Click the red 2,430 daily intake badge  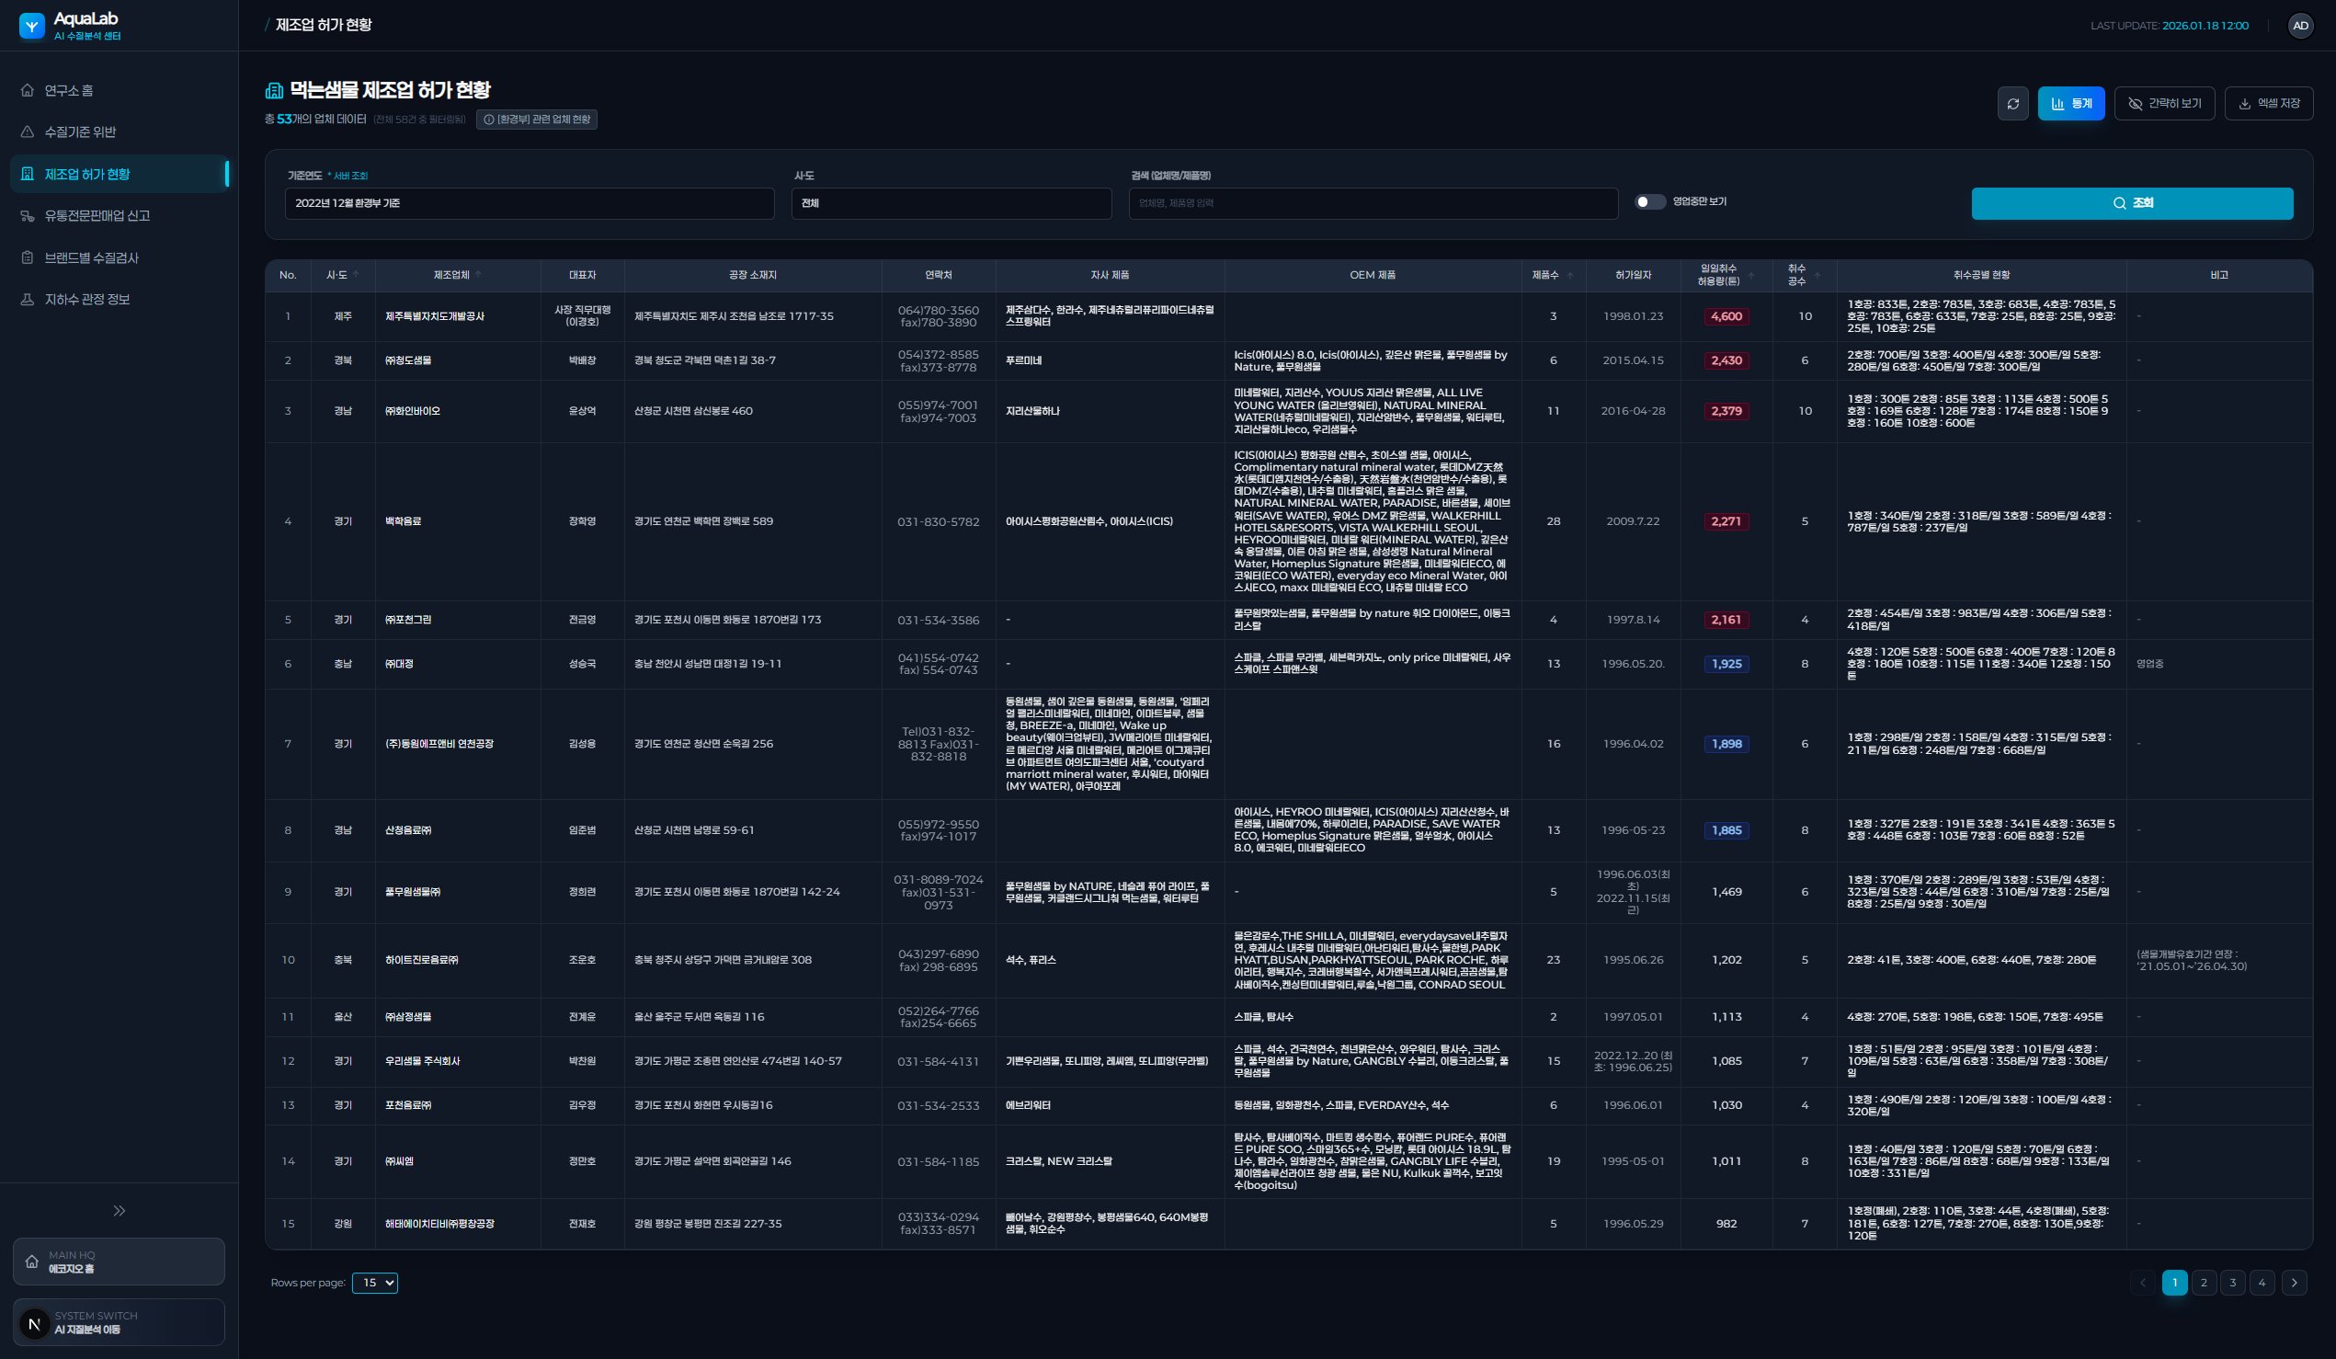click(x=1726, y=360)
